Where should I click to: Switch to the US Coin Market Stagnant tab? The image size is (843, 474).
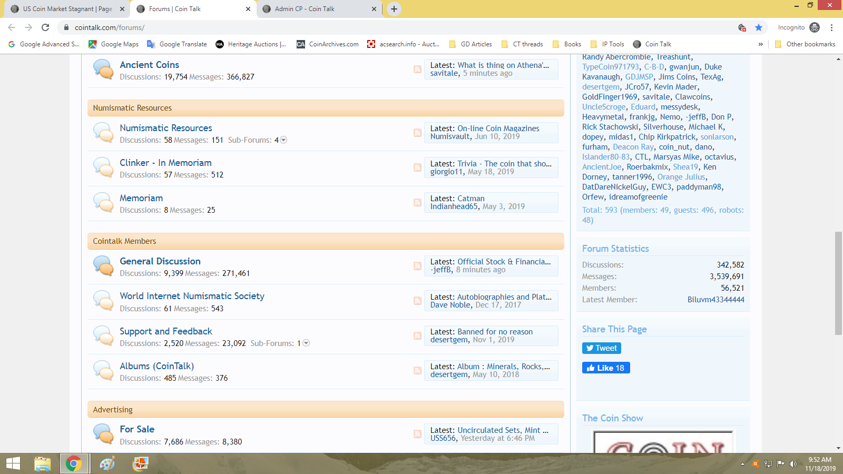[67, 9]
